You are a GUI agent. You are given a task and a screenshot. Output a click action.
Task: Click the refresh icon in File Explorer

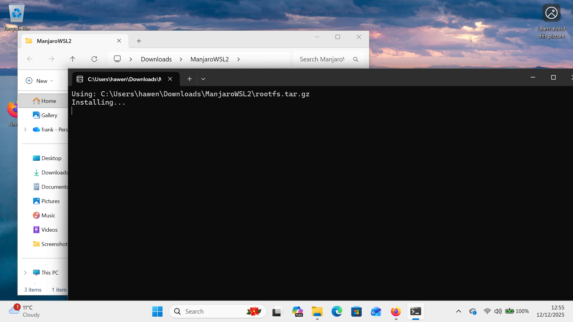[94, 59]
